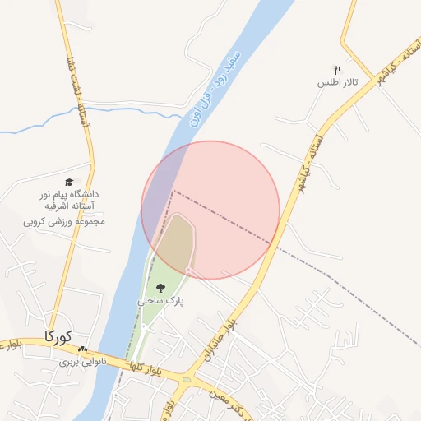
Task: Click the بلوار گلها street label
Action: [146, 368]
